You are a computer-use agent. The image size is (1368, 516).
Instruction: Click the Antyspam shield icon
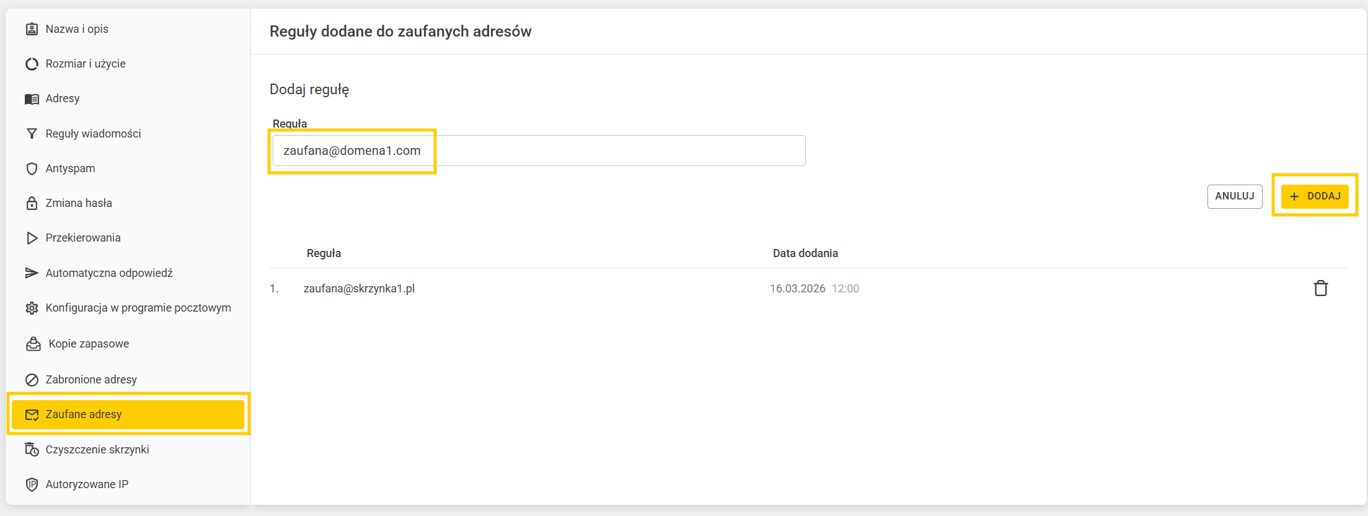tap(32, 168)
